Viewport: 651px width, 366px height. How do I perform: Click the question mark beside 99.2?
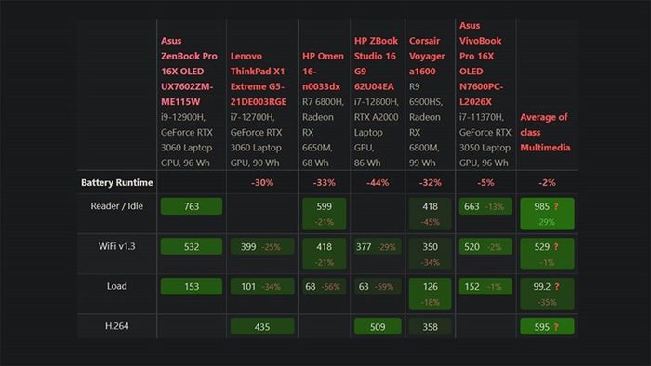tap(557, 286)
